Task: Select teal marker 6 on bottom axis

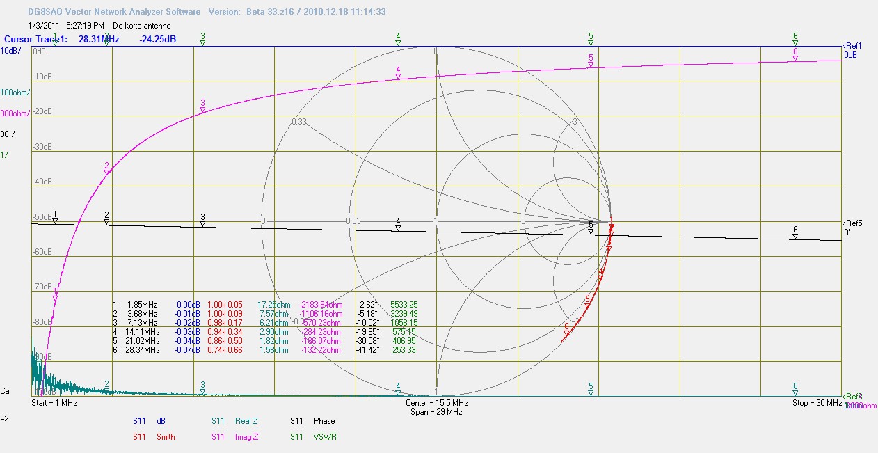Action: pyautogui.click(x=795, y=389)
